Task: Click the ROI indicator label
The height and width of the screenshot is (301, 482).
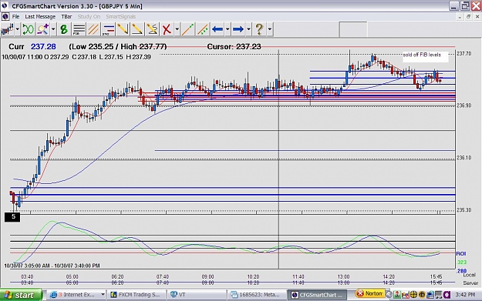Action: tap(460, 254)
